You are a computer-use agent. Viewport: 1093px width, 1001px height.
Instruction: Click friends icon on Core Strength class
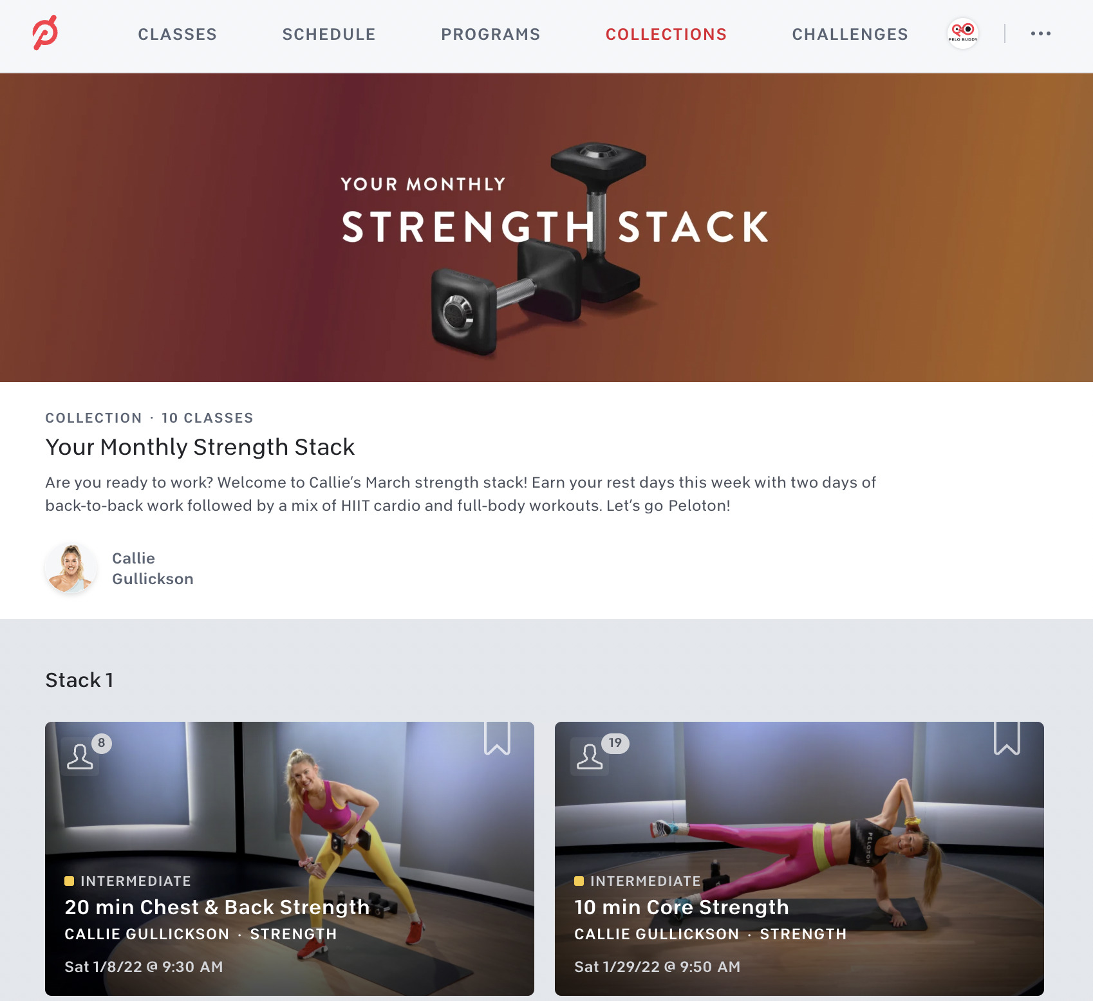(590, 757)
